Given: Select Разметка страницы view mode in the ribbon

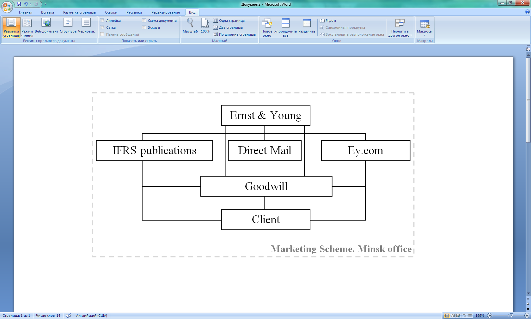Looking at the screenshot, I should [11, 27].
